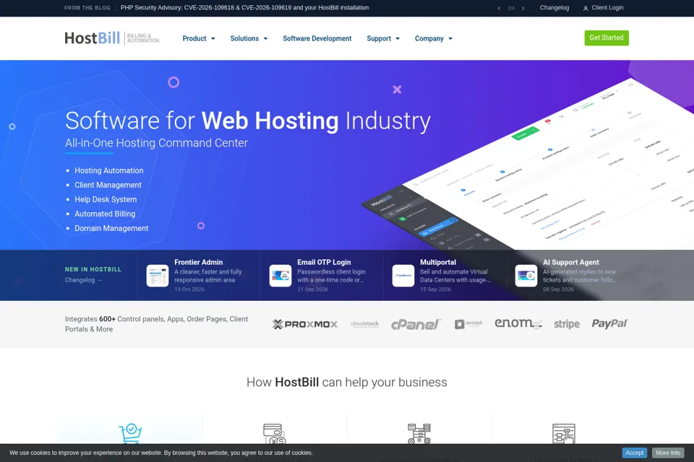This screenshot has height=462, width=694.
Task: Click the 1/4 blog counter
Action: tap(511, 9)
